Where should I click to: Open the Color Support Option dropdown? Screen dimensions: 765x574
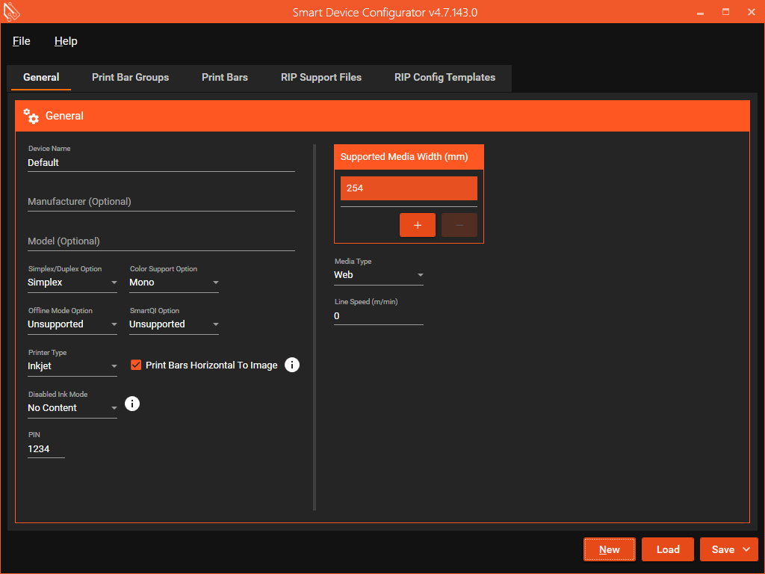[x=174, y=283]
